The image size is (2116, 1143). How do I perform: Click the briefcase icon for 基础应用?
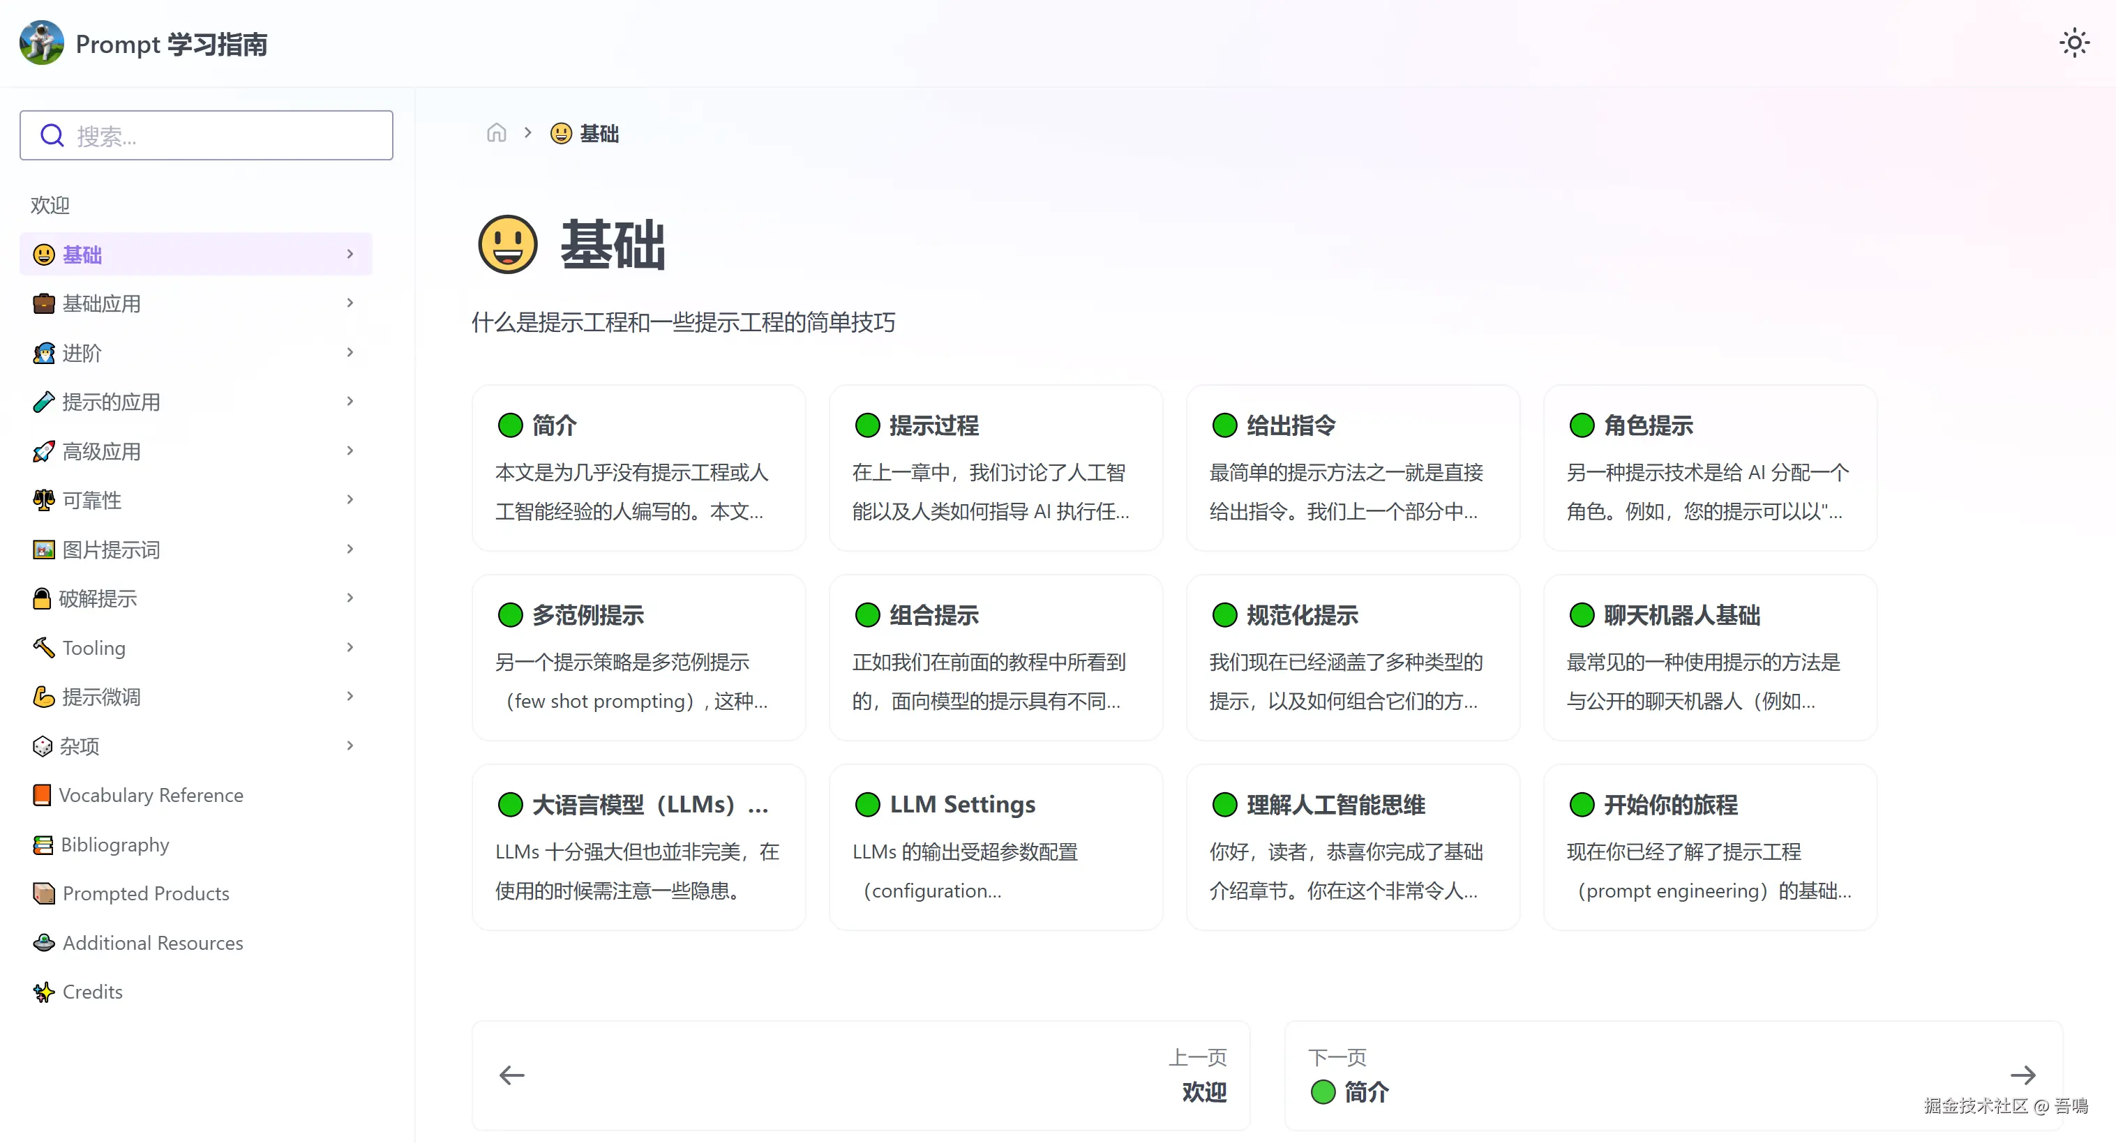(43, 304)
